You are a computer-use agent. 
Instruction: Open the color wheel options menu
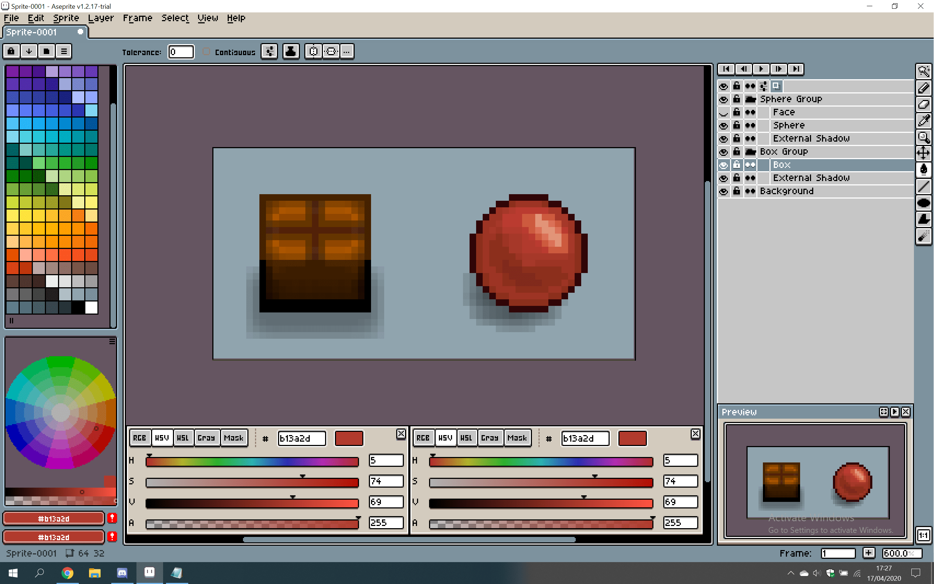point(112,341)
